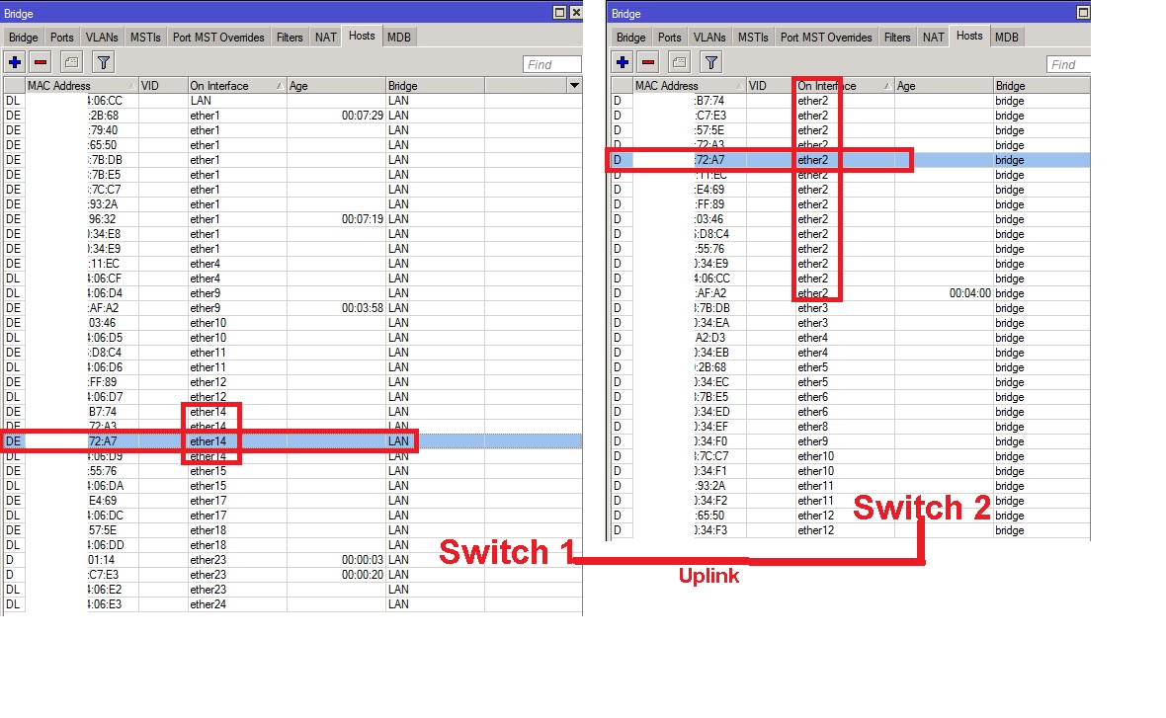The width and height of the screenshot is (1166, 718).
Task: Sort by Age column in left table
Action: 336,86
